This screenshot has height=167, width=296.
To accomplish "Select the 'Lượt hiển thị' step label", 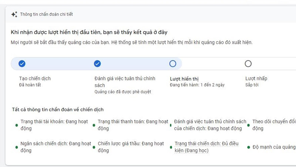I will 184,79.
